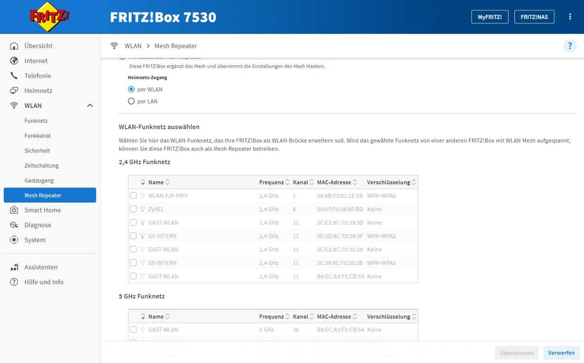584x363 pixels.
Task: Click signal icon of WLAN-FJP-PRIV row
Action: point(143,195)
